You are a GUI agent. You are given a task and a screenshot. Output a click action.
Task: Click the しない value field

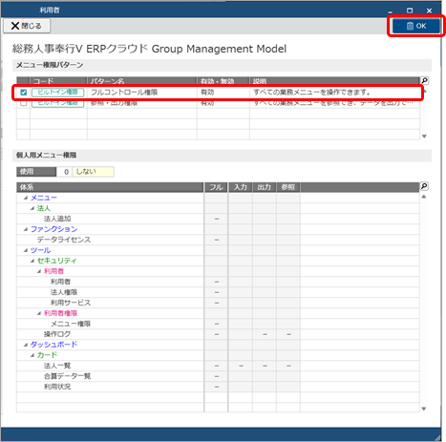[x=93, y=172]
